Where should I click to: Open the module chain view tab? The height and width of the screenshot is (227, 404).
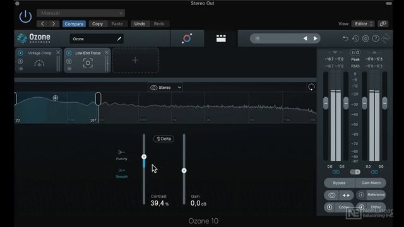click(221, 38)
